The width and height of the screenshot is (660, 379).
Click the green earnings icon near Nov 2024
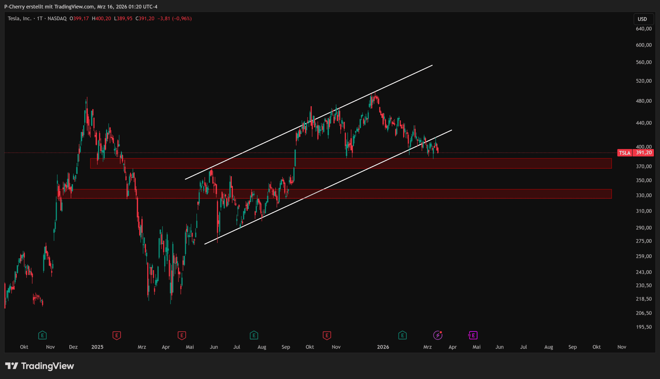click(x=43, y=335)
